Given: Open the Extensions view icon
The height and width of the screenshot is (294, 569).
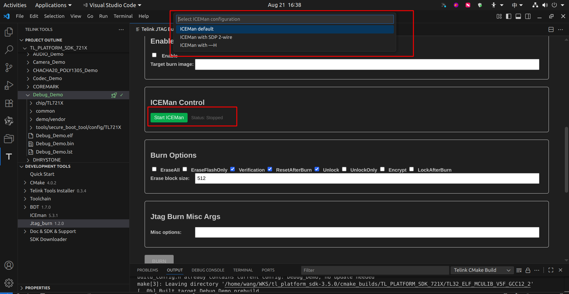Looking at the screenshot, I should tap(9, 103).
